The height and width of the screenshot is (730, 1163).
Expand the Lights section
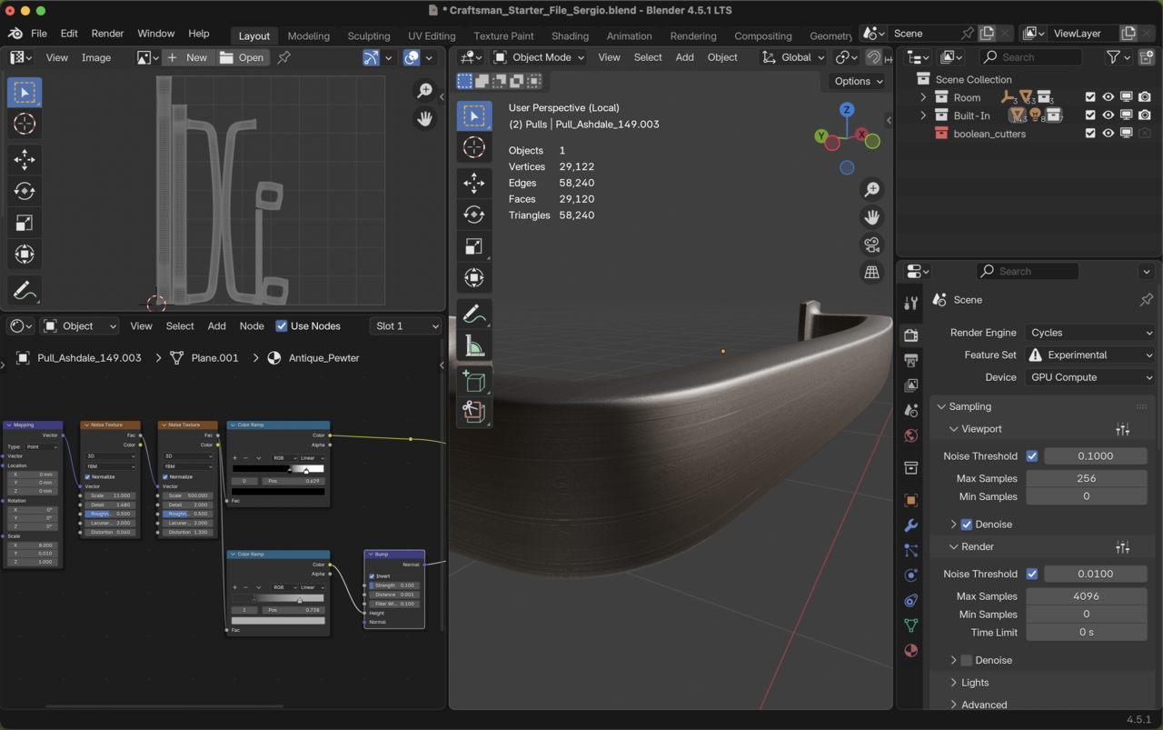pyautogui.click(x=975, y=683)
